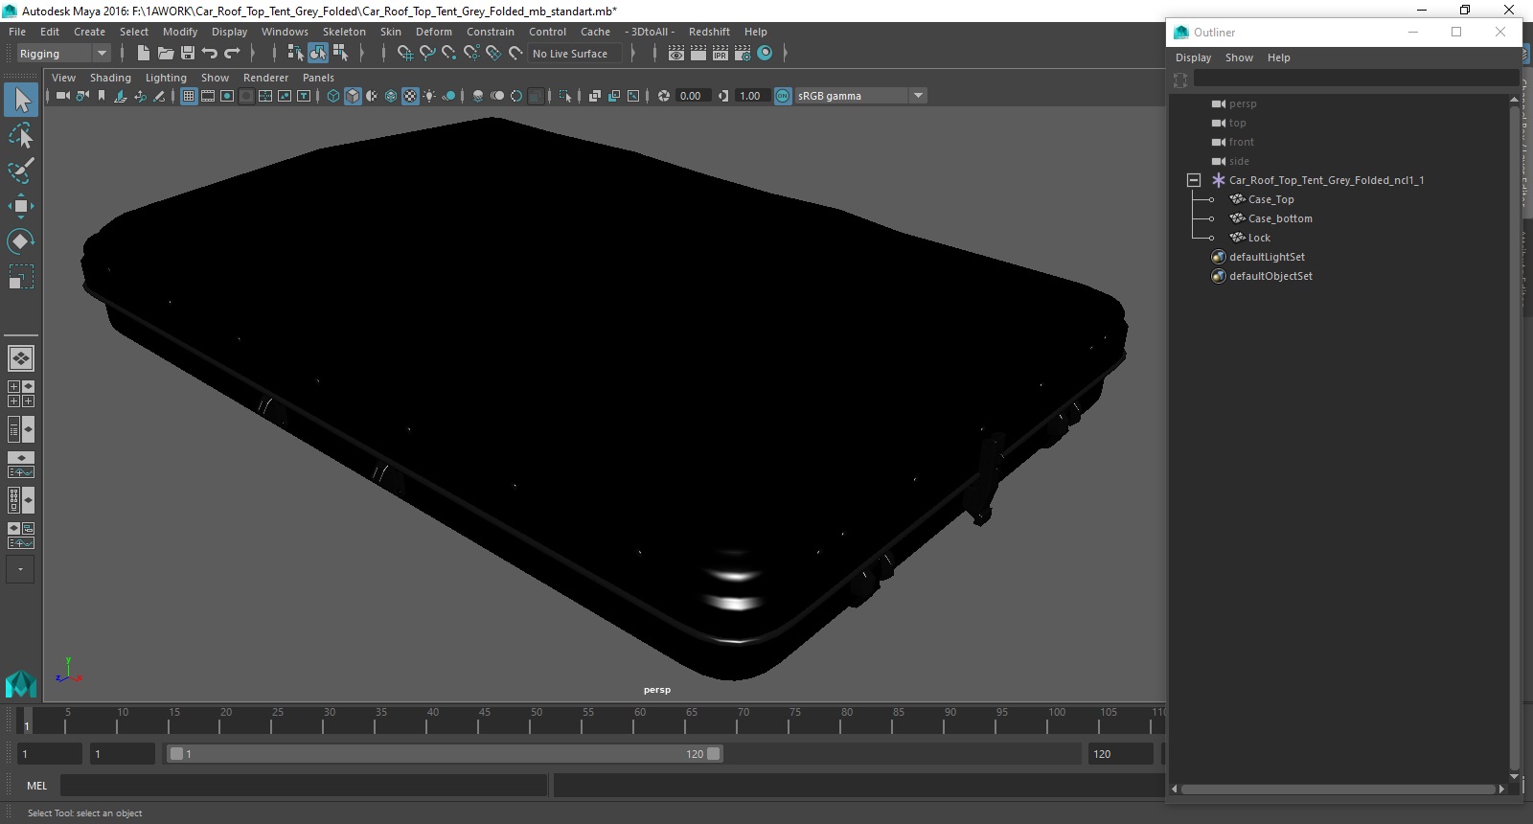1533x824 pixels.
Task: Click the Outliner search field
Action: (x=1355, y=80)
